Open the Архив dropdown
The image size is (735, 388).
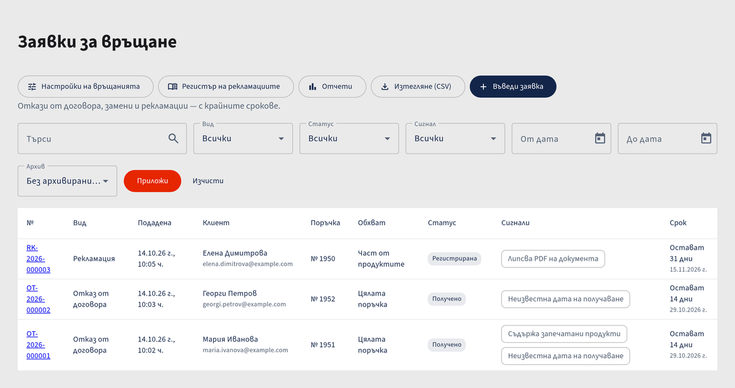tap(67, 181)
